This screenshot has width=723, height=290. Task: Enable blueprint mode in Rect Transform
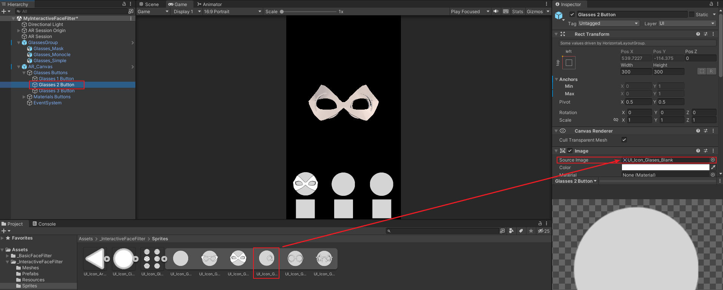[x=702, y=71]
